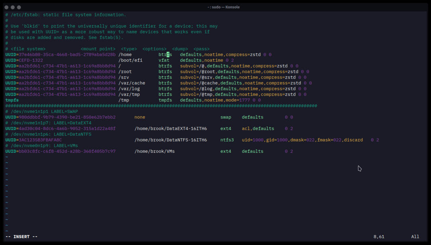The height and width of the screenshot is (245, 431).
Task: Click the LABEL=SWAP comment line
Action: 41,111
